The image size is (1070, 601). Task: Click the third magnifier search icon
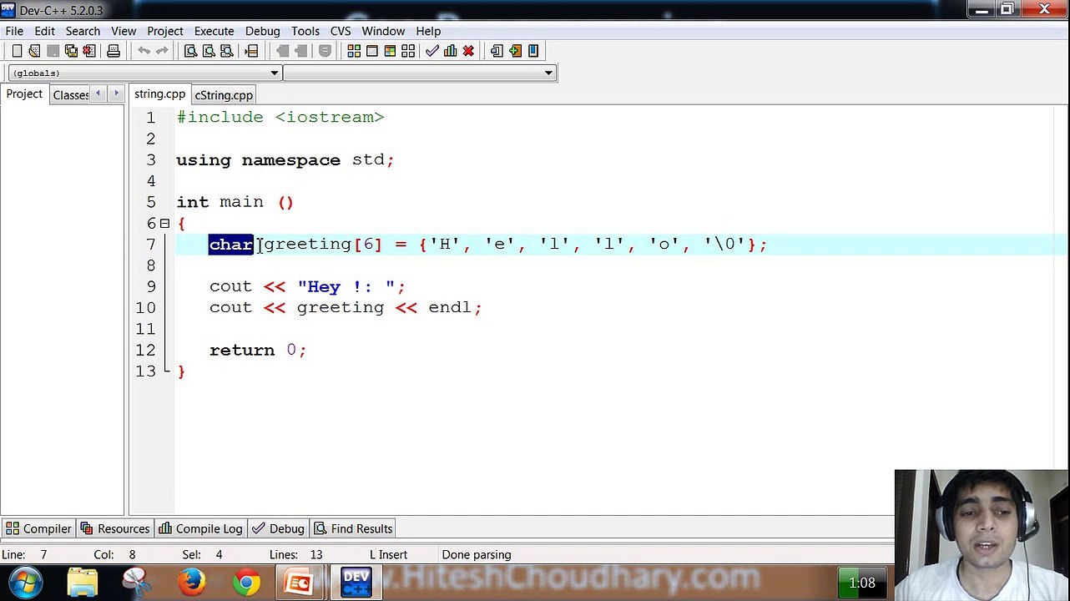[x=227, y=51]
